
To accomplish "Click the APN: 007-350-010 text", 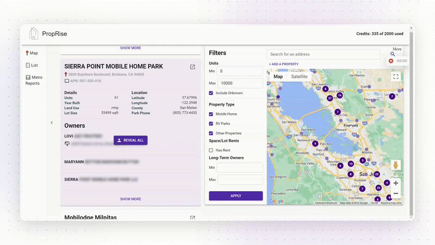I will click(86, 81).
